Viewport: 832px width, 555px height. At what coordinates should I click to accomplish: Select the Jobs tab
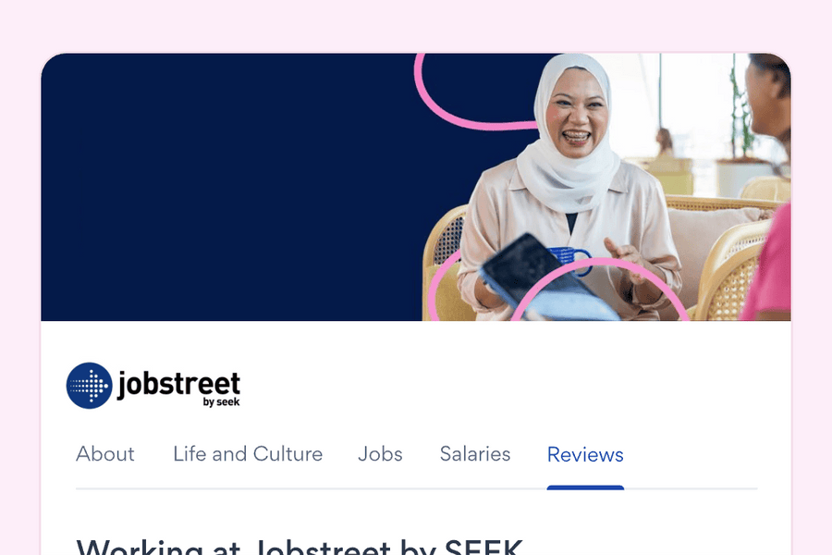[x=380, y=454]
